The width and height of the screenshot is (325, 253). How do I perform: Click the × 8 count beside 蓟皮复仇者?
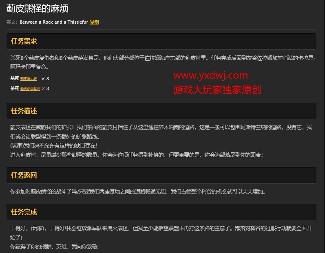pyautogui.click(x=45, y=79)
